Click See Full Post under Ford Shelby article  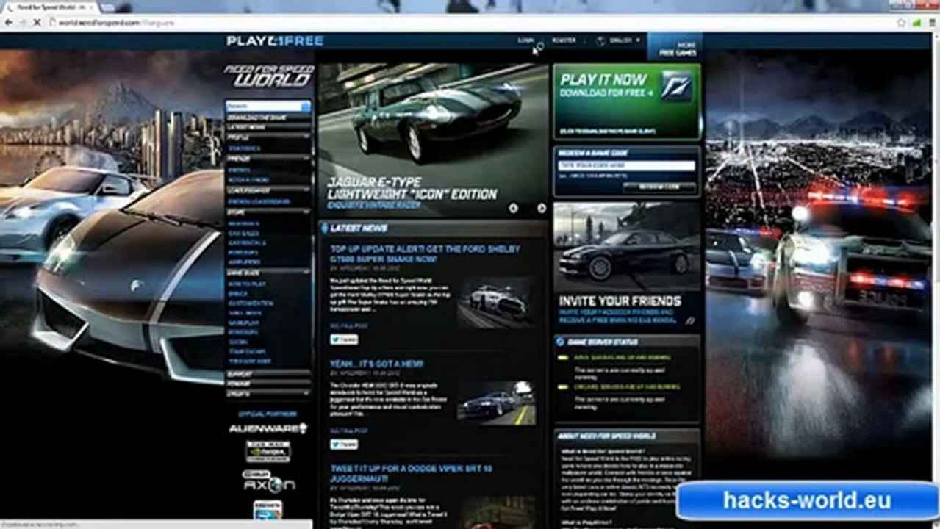click(x=349, y=325)
